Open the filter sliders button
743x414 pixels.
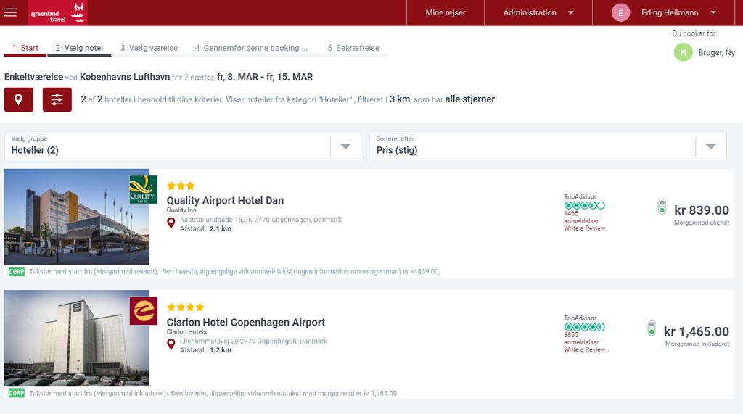(x=57, y=99)
